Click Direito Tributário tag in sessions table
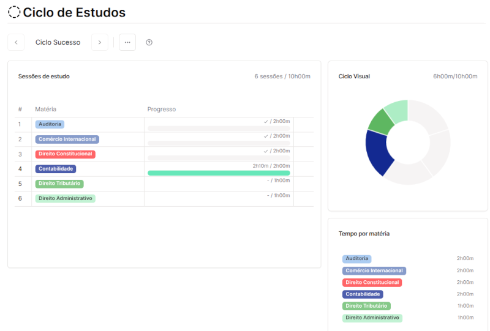Screen dimensions: 490x331 click(59, 184)
